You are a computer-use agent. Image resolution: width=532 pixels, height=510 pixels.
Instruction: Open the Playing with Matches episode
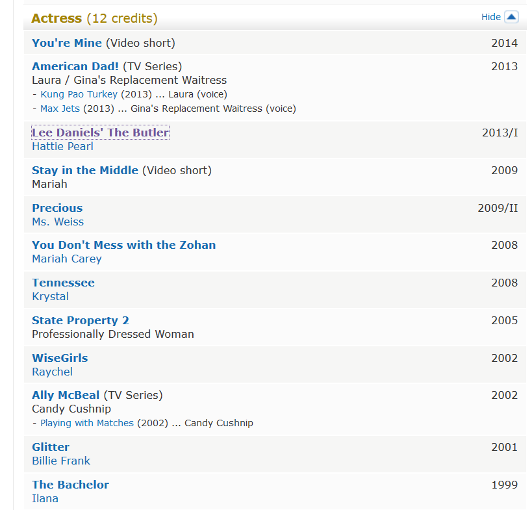87,423
